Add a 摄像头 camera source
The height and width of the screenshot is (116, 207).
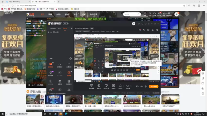point(99,87)
